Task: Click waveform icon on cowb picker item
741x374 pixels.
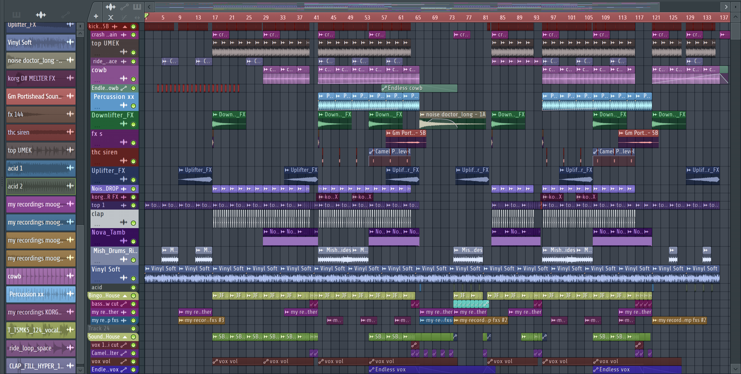Action: pyautogui.click(x=70, y=276)
